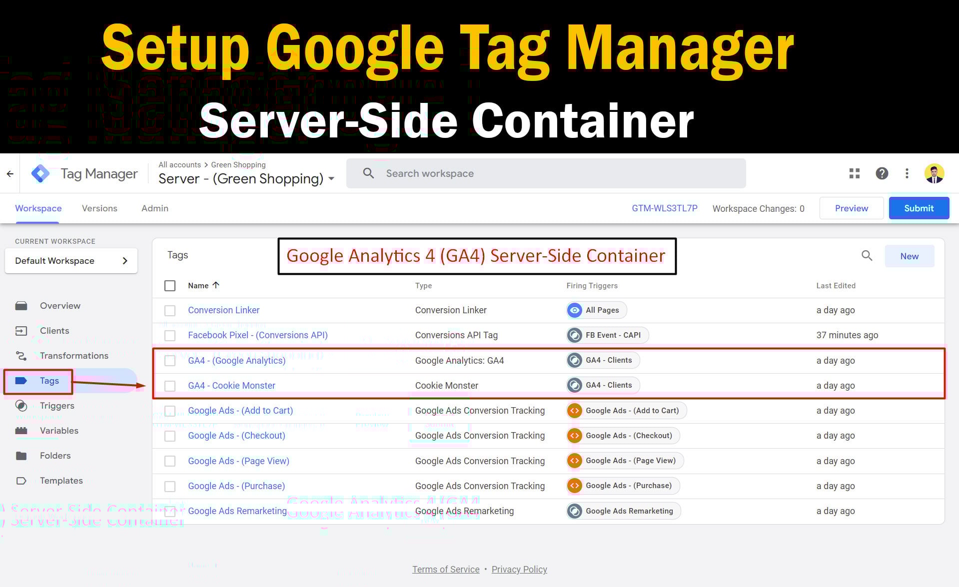Open the Help icon
The width and height of the screenshot is (959, 587).
click(882, 173)
